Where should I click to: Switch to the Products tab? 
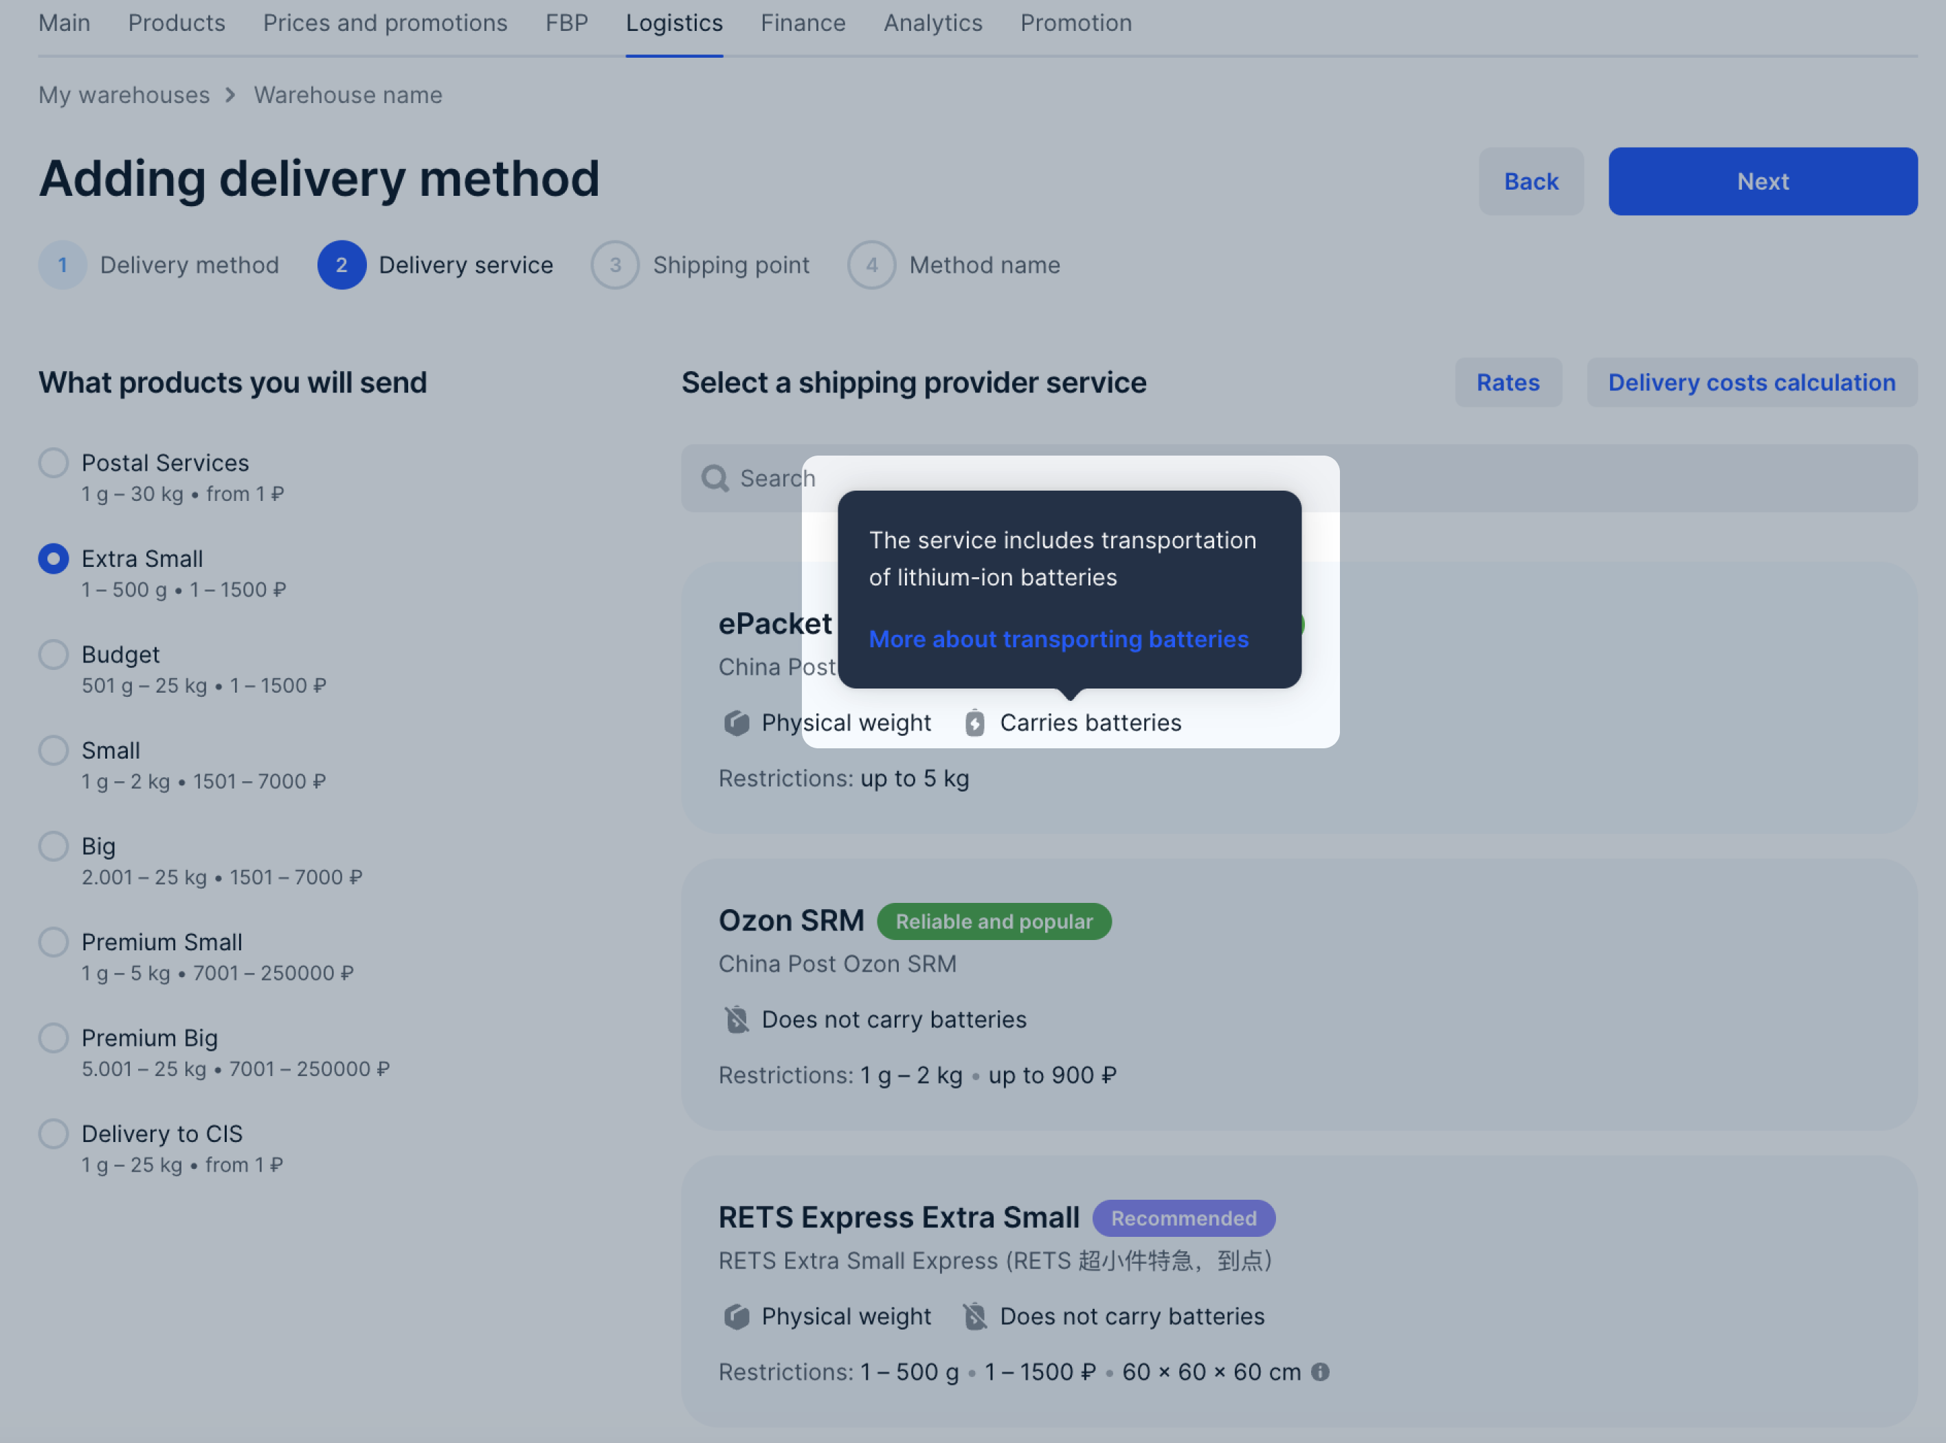177,23
